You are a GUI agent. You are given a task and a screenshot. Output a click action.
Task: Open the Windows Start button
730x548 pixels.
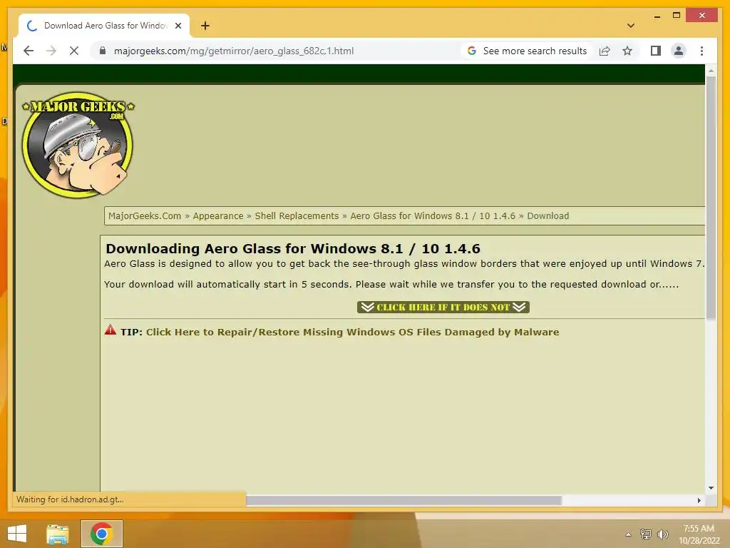pos(17,534)
